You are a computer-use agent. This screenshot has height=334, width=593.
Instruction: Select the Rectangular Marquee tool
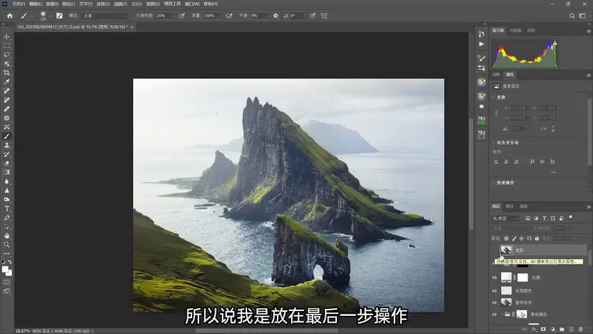tap(7, 46)
